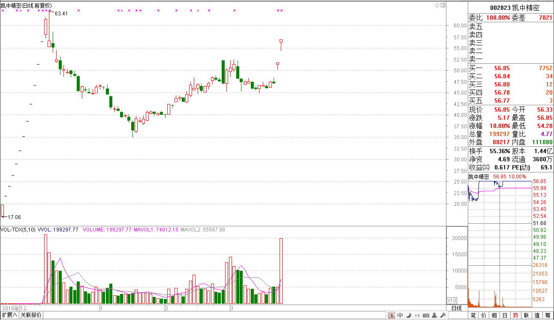The image size is (554, 320).
Task: Select the 买二 price 56.84
Action: pyautogui.click(x=502, y=76)
